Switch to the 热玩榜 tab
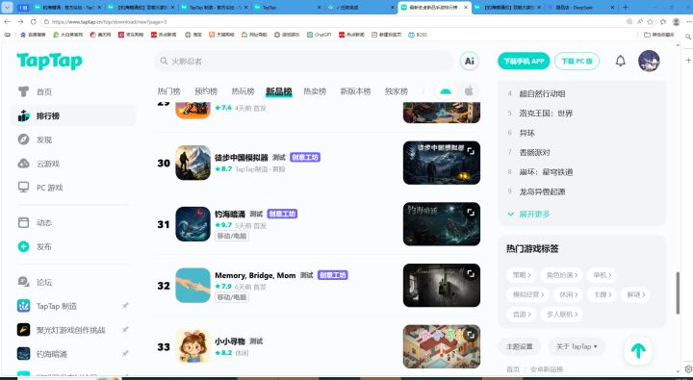This screenshot has width=693, height=380. 244,91
